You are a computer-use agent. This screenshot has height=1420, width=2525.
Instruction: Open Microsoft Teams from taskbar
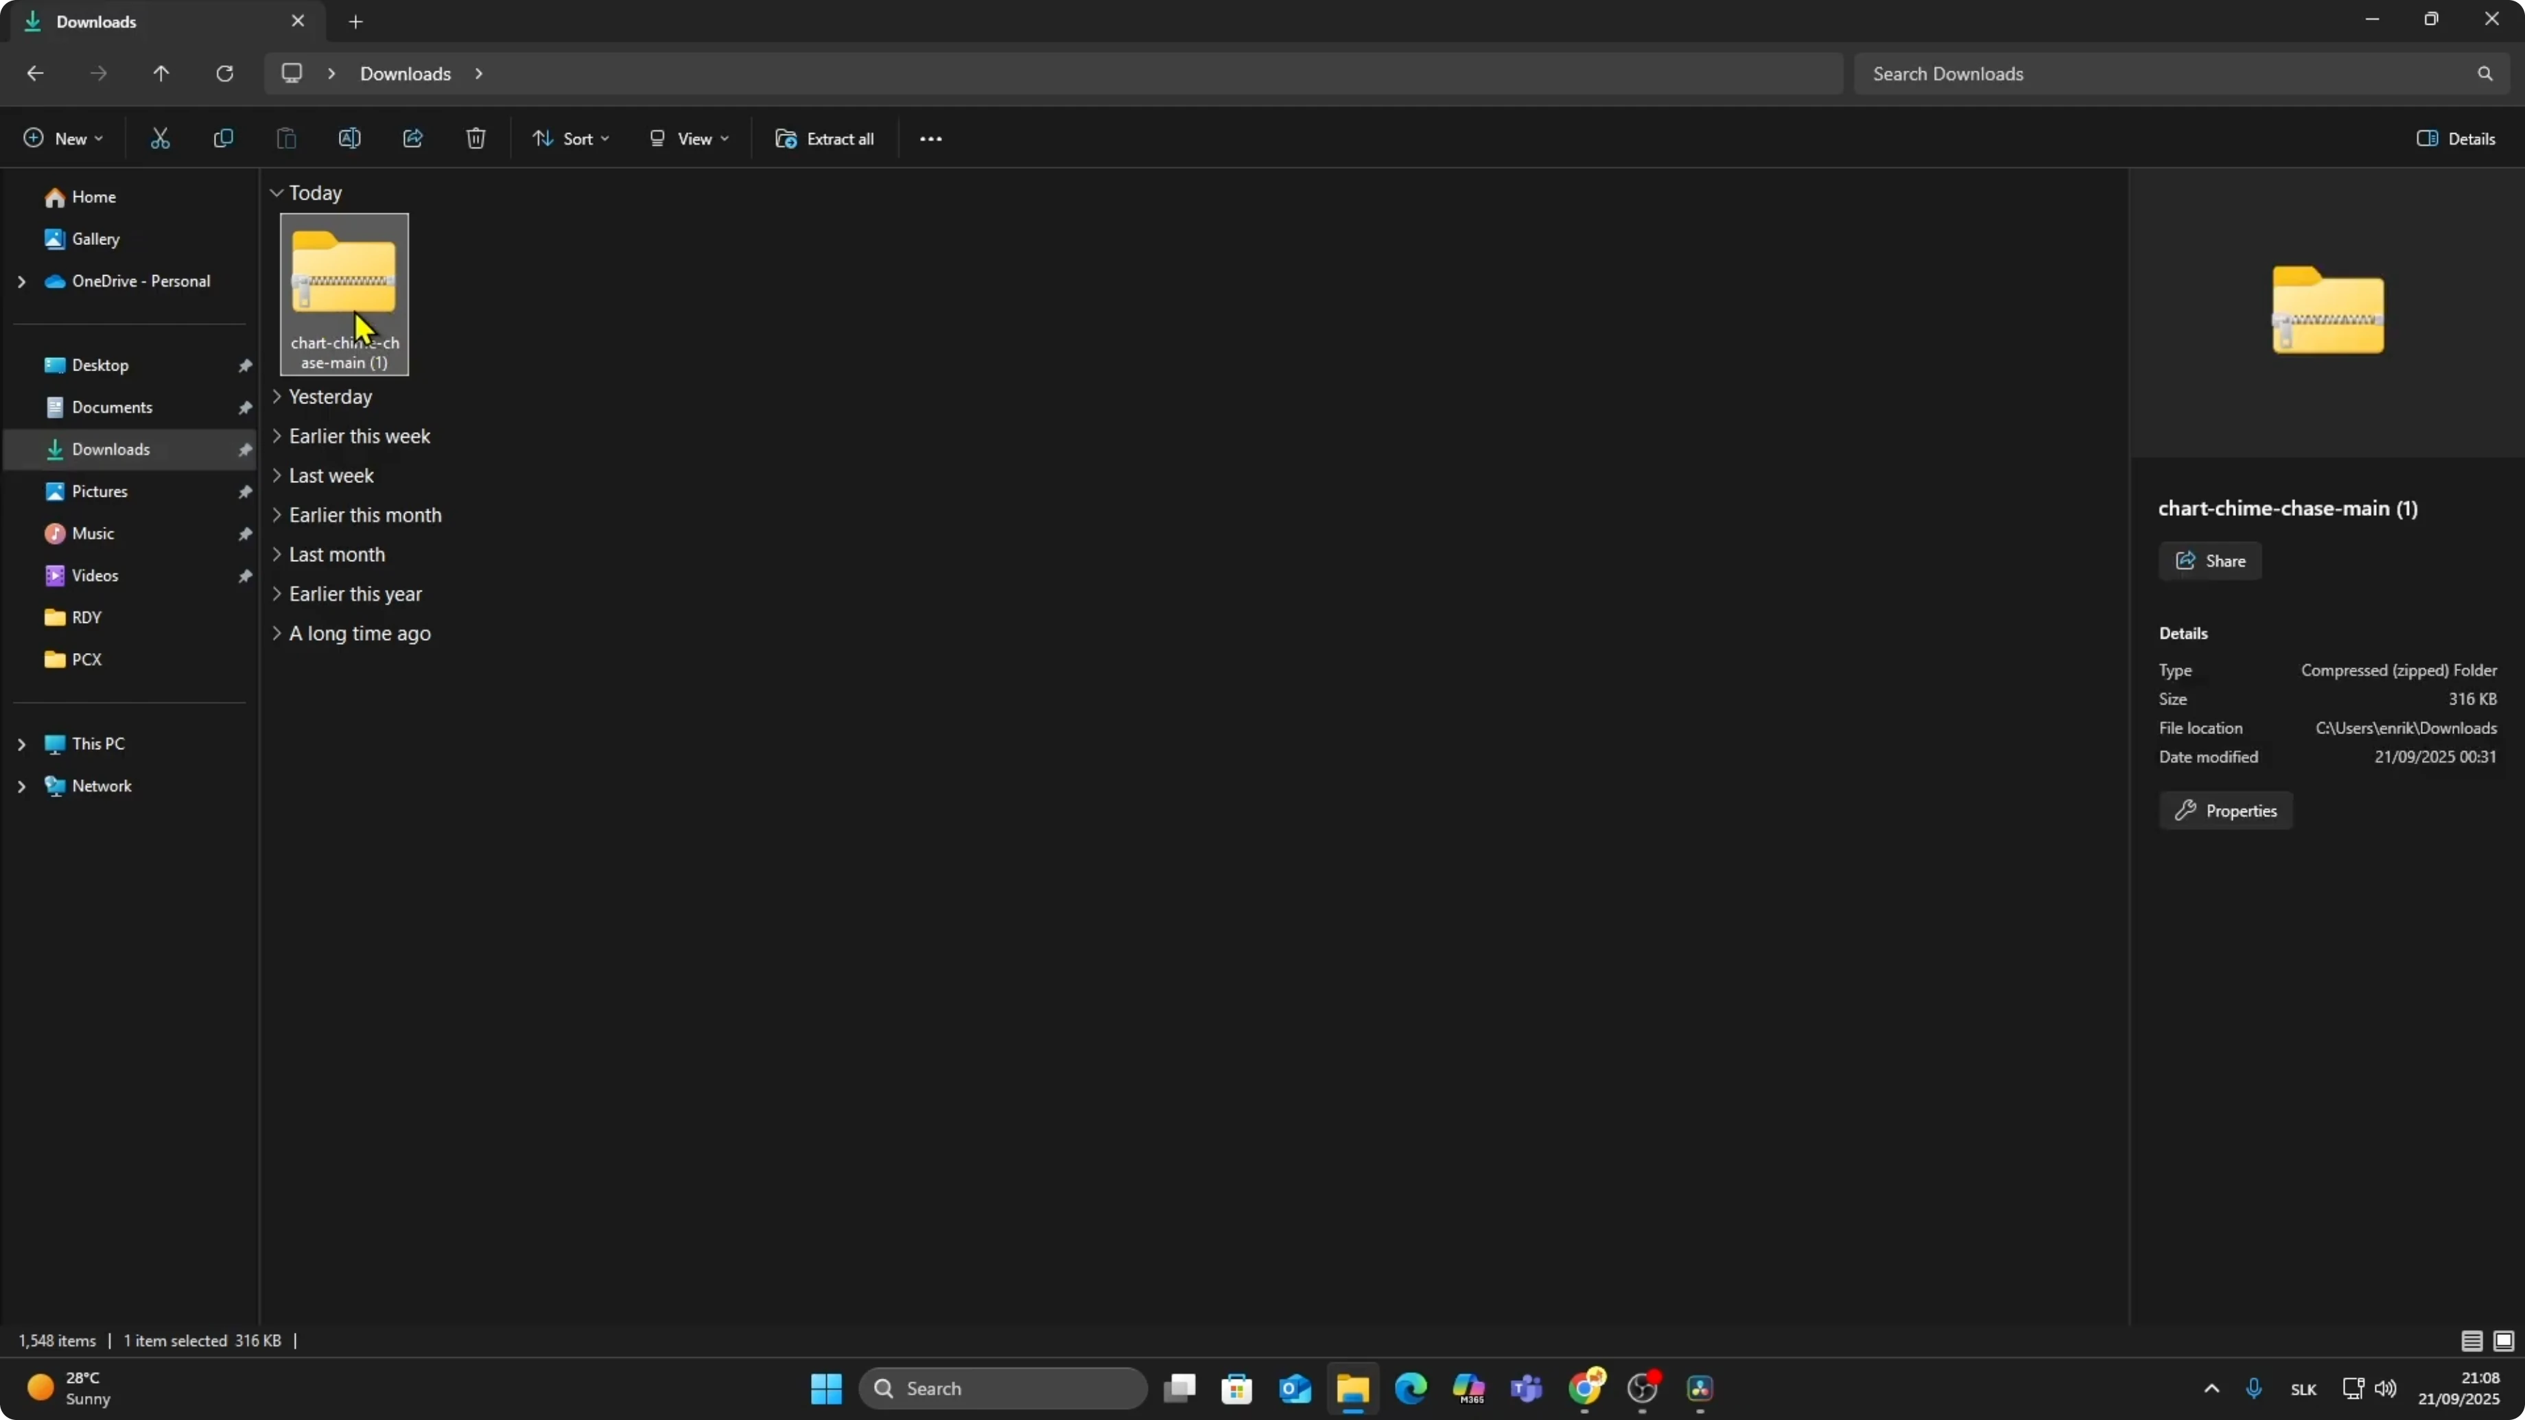tap(1526, 1388)
